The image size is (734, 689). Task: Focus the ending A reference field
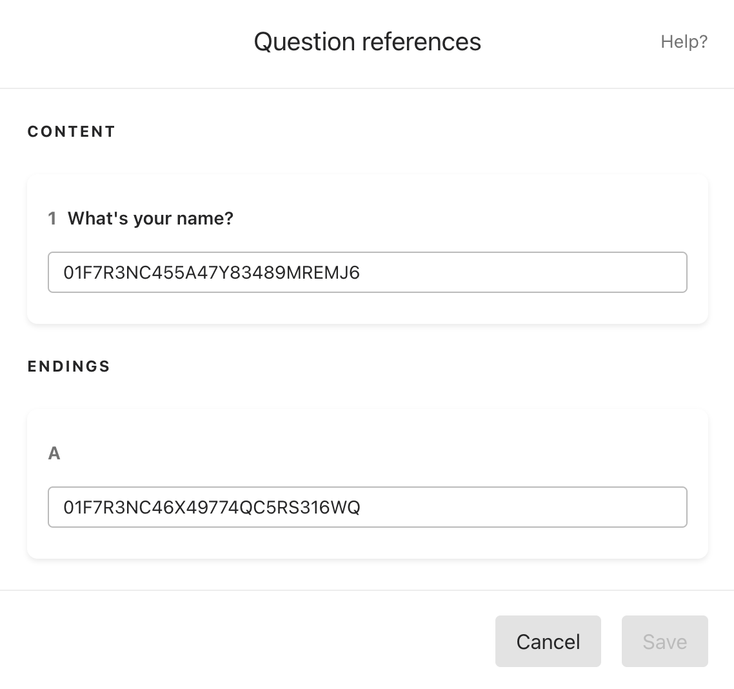[368, 507]
